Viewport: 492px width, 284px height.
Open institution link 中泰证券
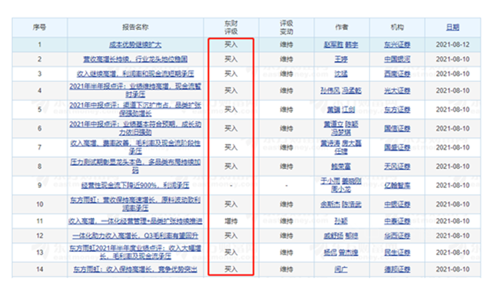click(x=397, y=221)
